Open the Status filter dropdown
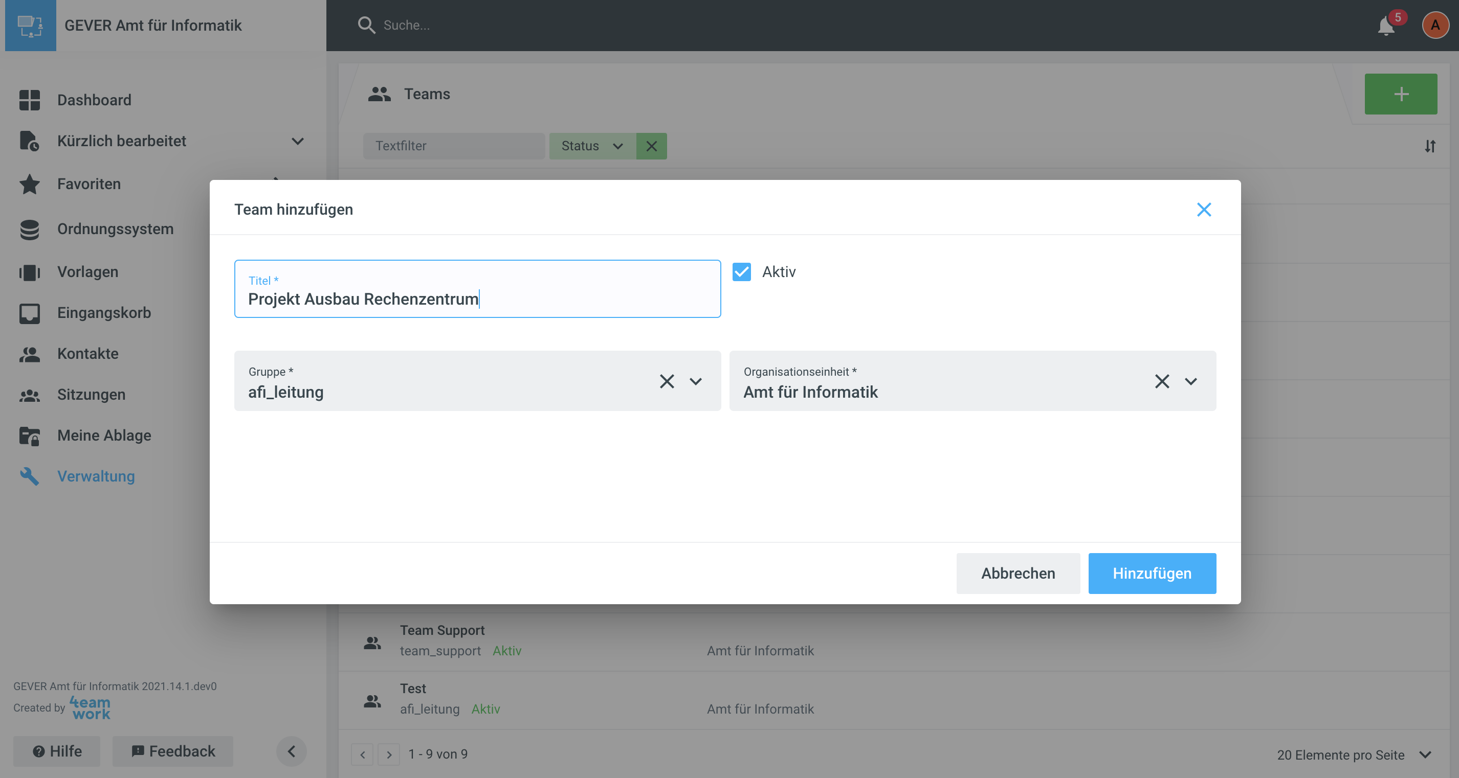1459x778 pixels. (x=592, y=146)
